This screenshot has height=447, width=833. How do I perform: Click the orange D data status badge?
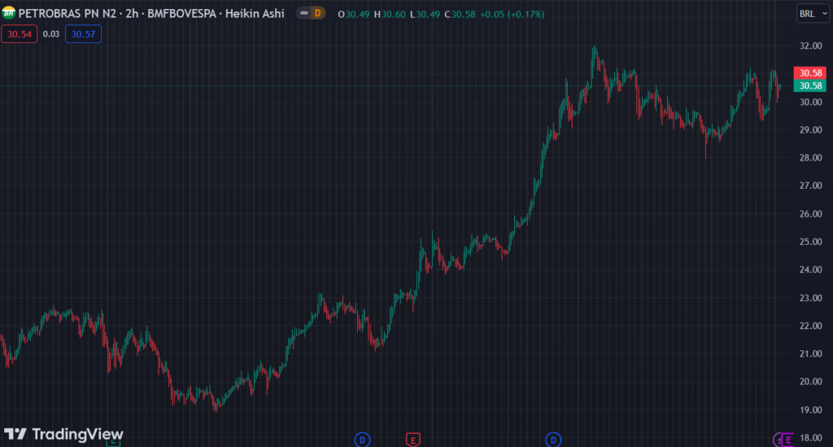317,14
